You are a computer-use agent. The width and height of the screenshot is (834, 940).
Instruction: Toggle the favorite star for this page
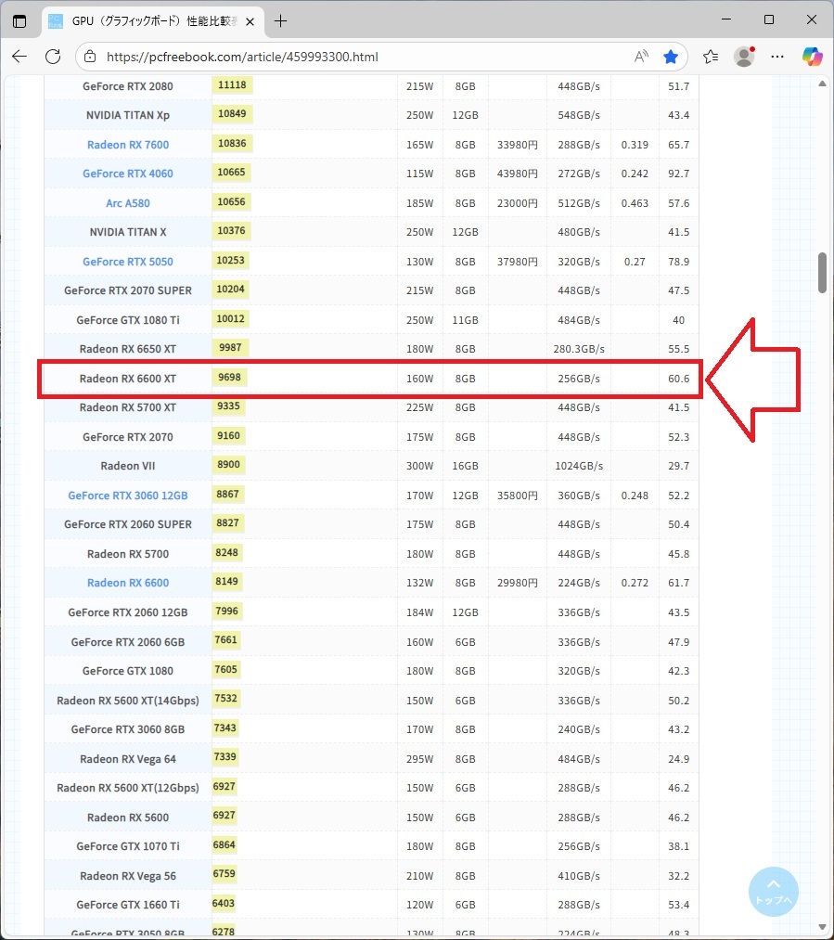pyautogui.click(x=671, y=57)
